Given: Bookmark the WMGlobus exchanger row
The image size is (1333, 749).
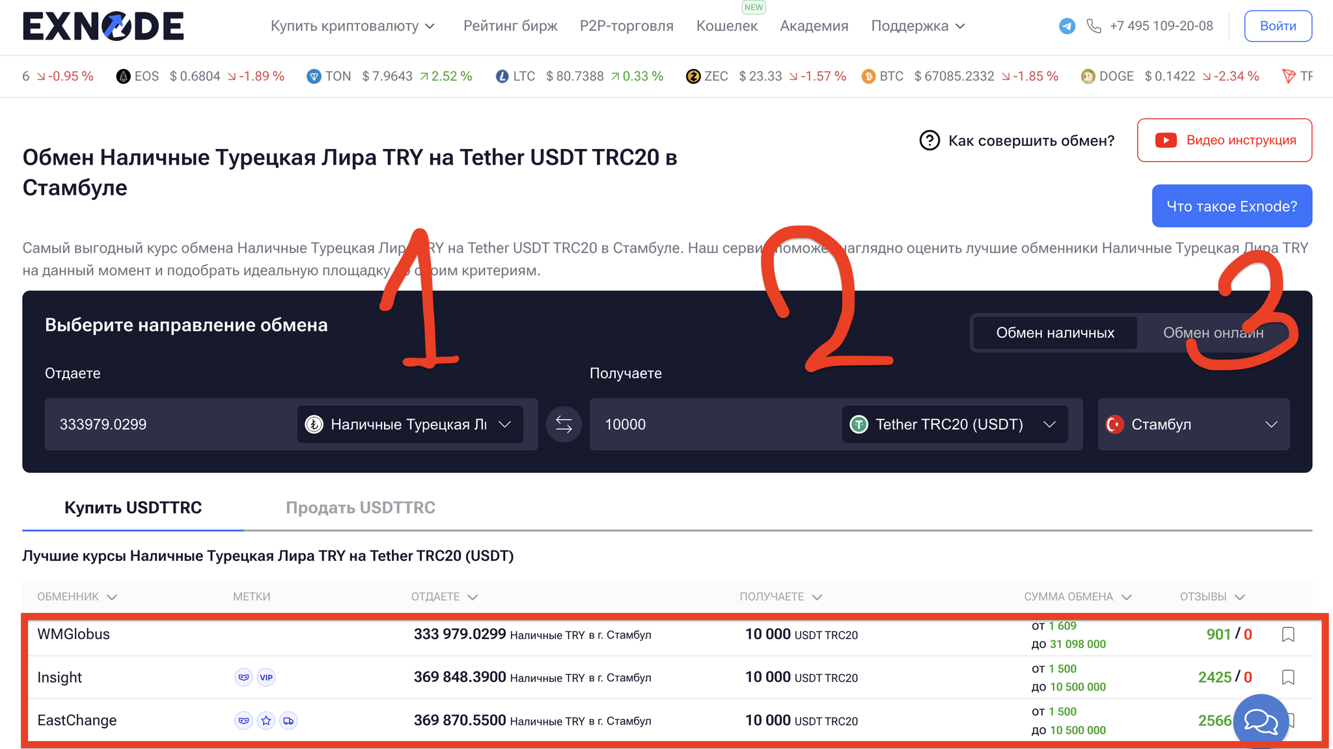Looking at the screenshot, I should 1287,634.
